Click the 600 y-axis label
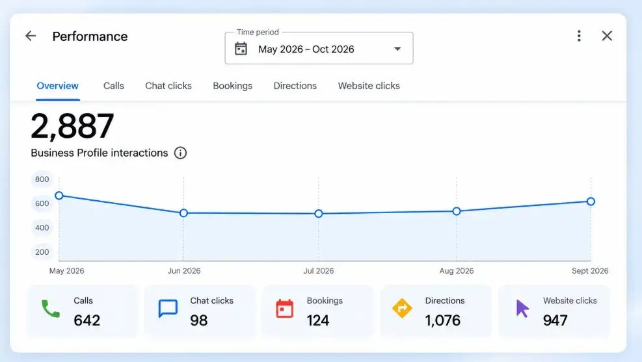642x362 pixels. pos(42,203)
